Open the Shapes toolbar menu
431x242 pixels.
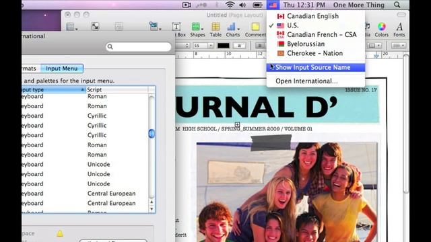(197, 29)
